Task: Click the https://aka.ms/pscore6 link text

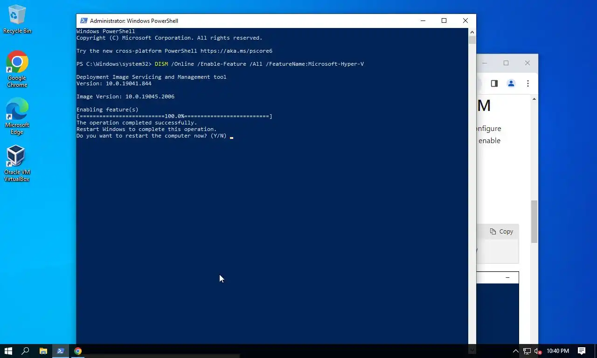Action: [x=236, y=51]
